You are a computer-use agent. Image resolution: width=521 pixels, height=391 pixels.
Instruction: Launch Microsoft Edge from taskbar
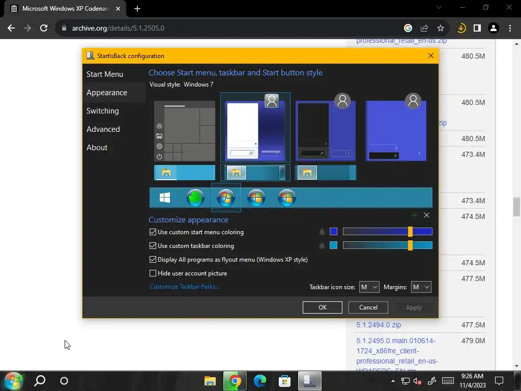pyautogui.click(x=260, y=381)
